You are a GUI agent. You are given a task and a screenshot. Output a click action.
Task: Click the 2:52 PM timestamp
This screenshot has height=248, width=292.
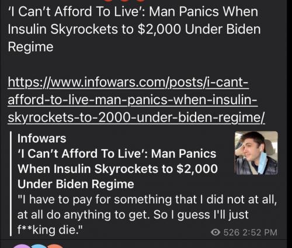click(x=260, y=232)
